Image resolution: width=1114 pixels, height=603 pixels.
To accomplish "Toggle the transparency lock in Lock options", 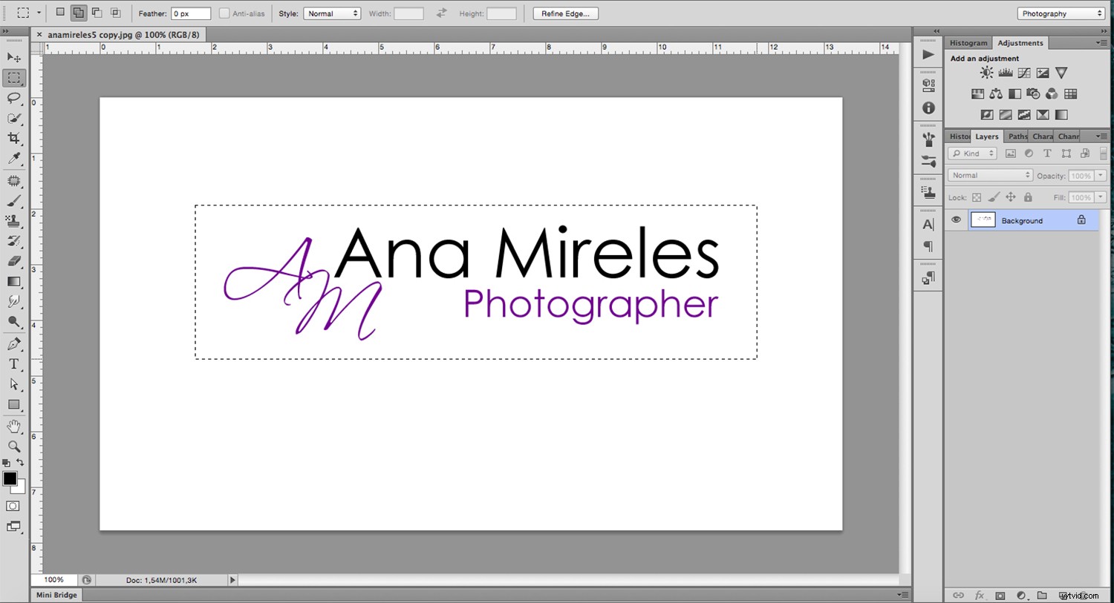I will [977, 197].
